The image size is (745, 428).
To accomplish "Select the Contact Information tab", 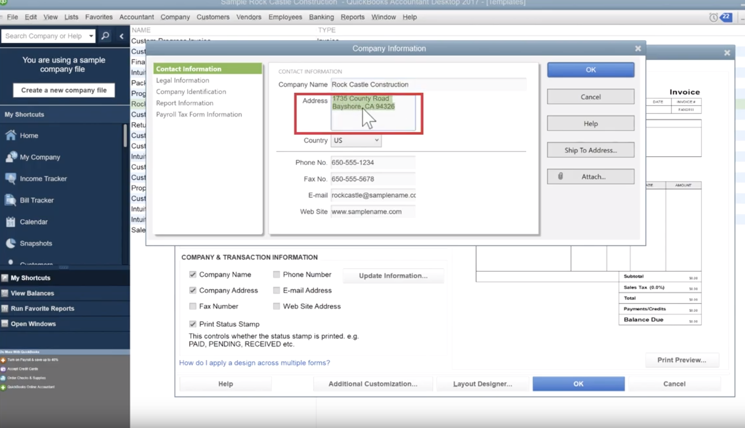I will [207, 69].
